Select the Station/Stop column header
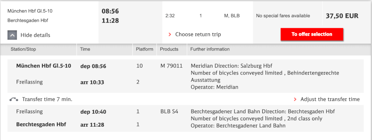Viewport: 372px width, 140px height. 23,49
